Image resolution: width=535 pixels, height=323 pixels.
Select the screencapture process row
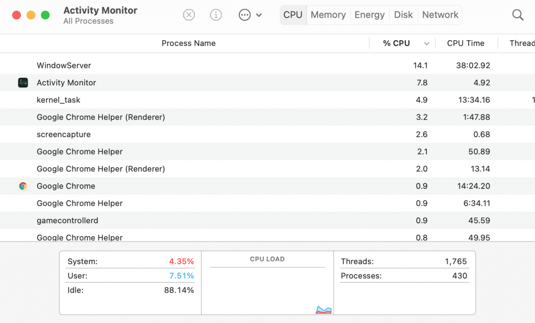[267, 134]
